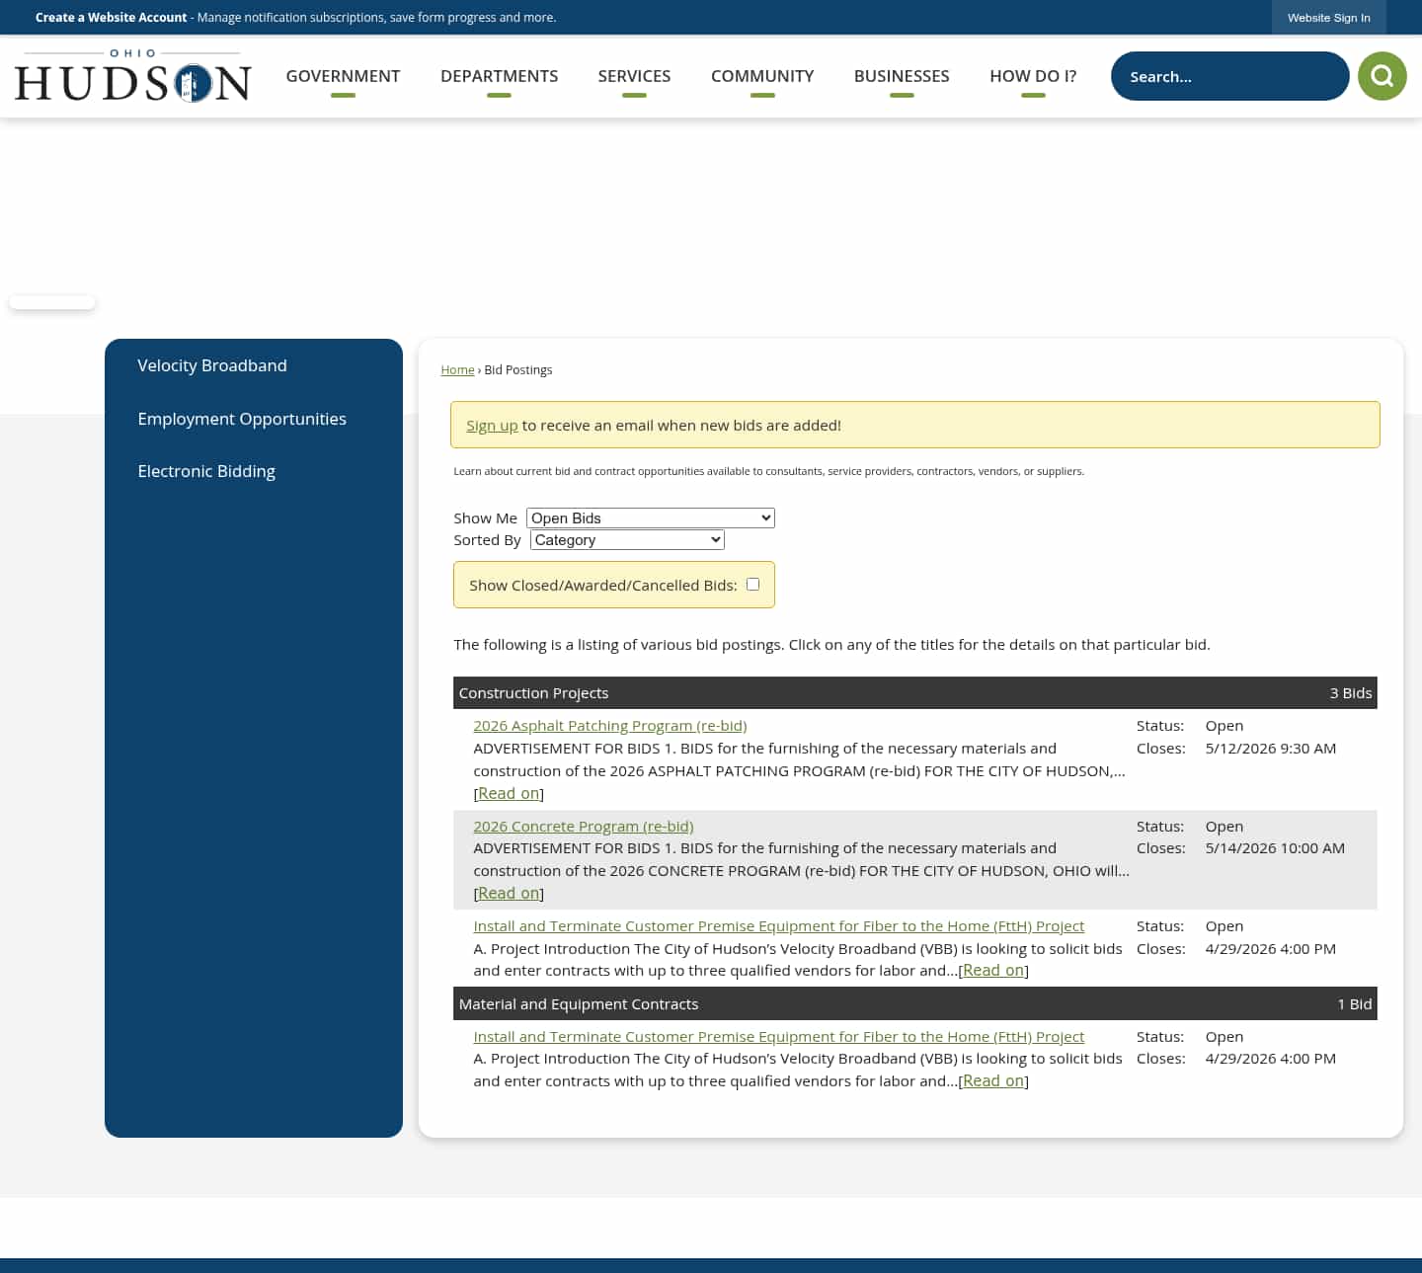The width and height of the screenshot is (1422, 1273).
Task: Select Electronic Bidding in the sidebar
Action: (x=206, y=471)
